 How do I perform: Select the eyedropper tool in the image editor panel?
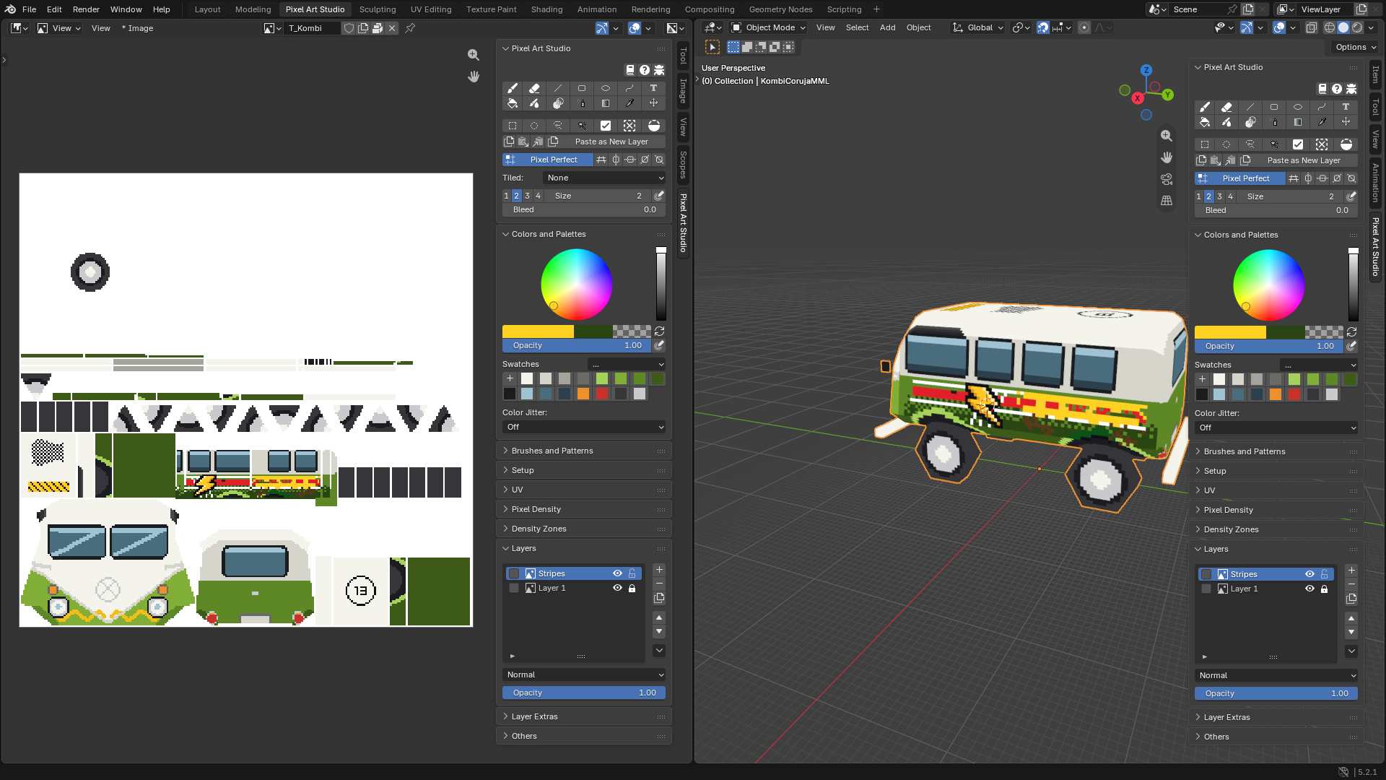(629, 103)
